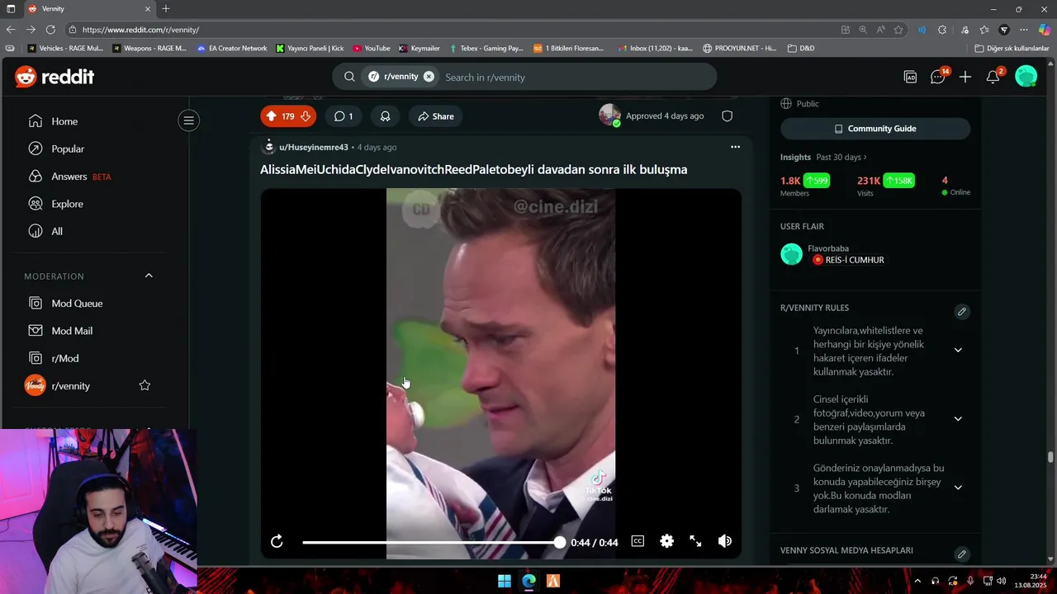Screen dimensions: 1057x594
Task: Open the browser extensions puzzle icon
Action: (x=942, y=30)
